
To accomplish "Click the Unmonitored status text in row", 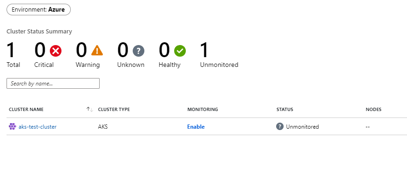I will click(302, 127).
